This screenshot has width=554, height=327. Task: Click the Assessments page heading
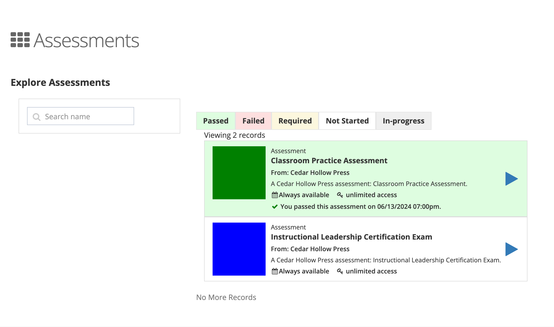pos(86,41)
